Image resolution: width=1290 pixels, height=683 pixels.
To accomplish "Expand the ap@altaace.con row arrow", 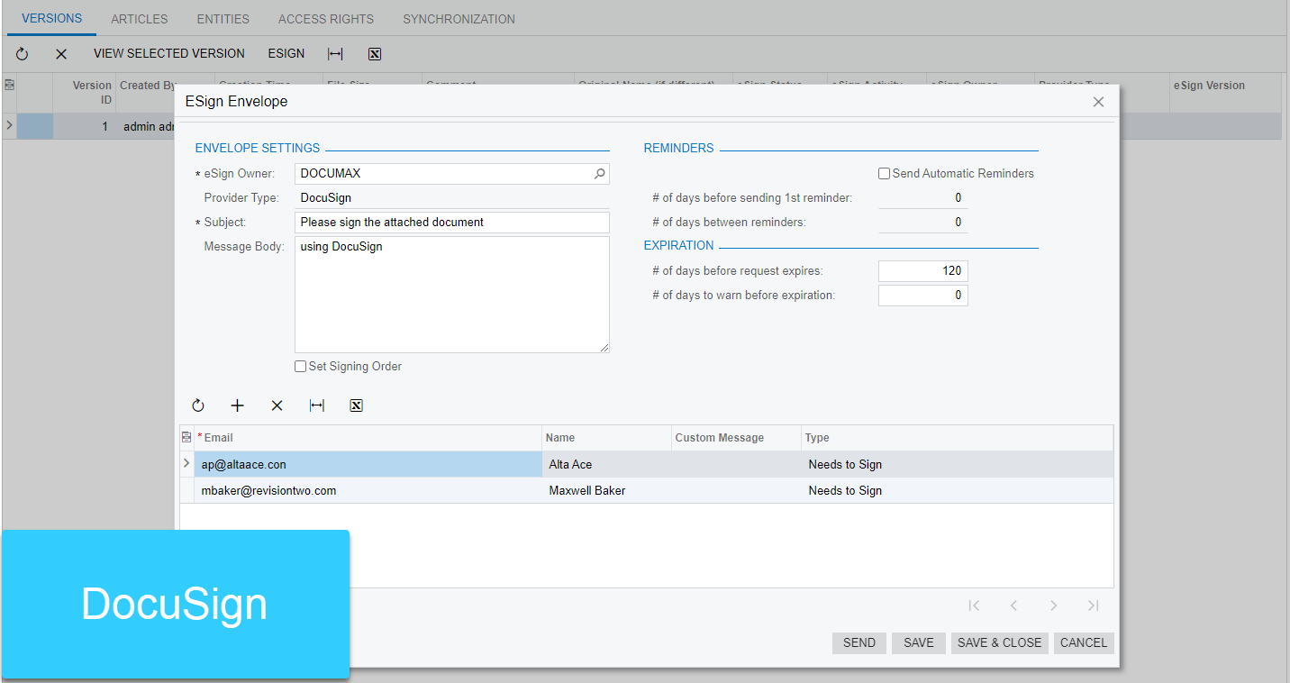I will [x=186, y=464].
